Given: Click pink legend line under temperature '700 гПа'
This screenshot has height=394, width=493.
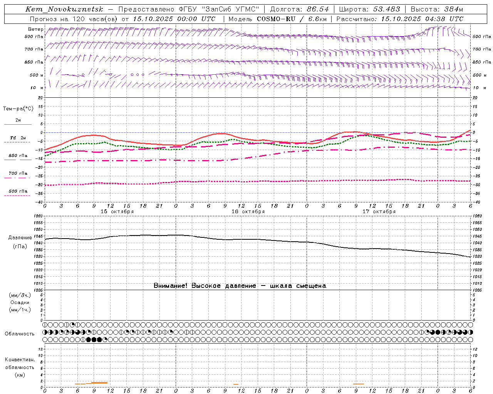Looking at the screenshot, I should tap(17, 178).
